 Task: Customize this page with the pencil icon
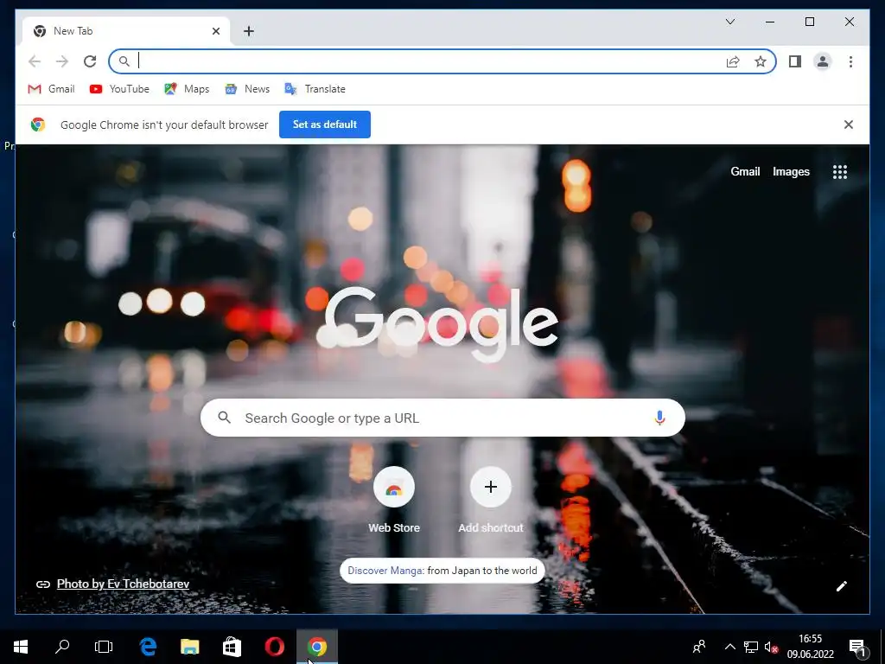coord(842,586)
